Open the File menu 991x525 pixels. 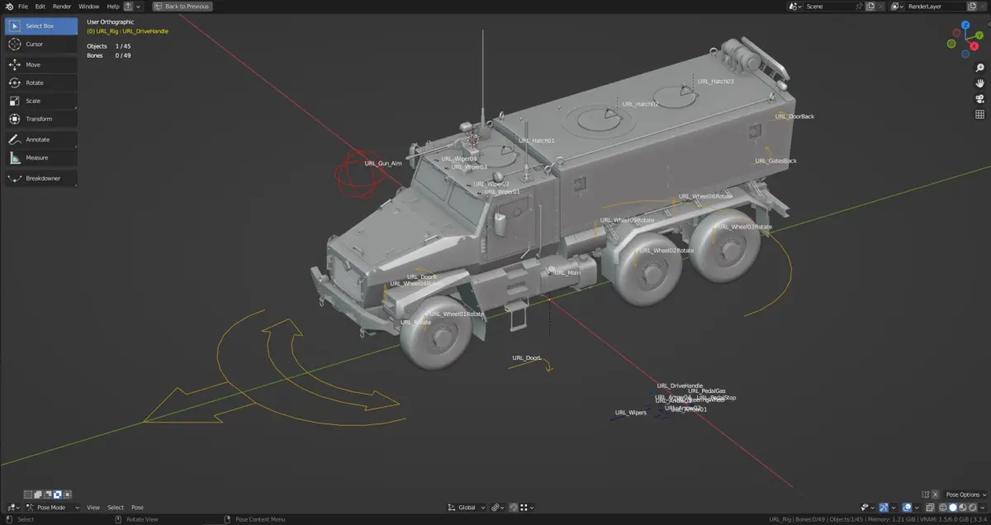pos(23,6)
